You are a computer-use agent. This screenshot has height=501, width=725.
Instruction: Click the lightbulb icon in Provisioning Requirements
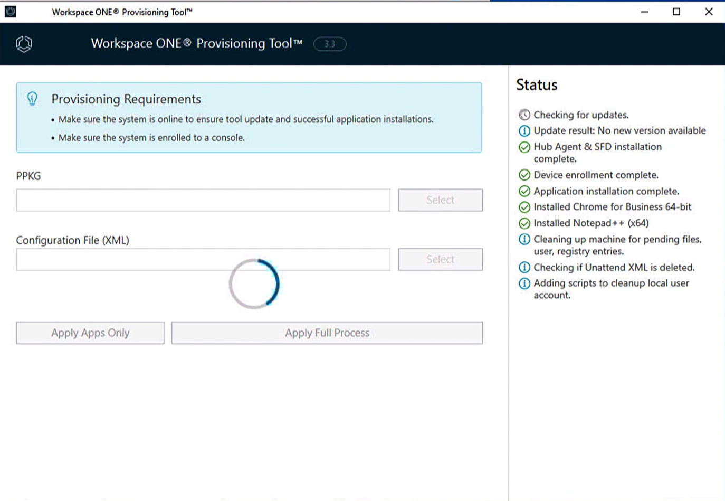32,99
